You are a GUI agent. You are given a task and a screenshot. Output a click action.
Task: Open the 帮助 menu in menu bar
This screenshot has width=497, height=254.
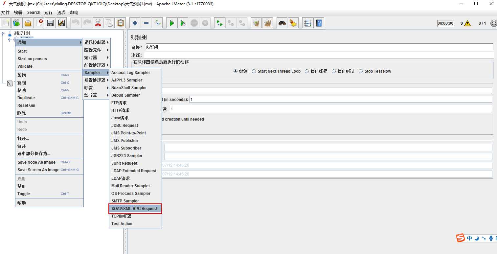coord(74,12)
